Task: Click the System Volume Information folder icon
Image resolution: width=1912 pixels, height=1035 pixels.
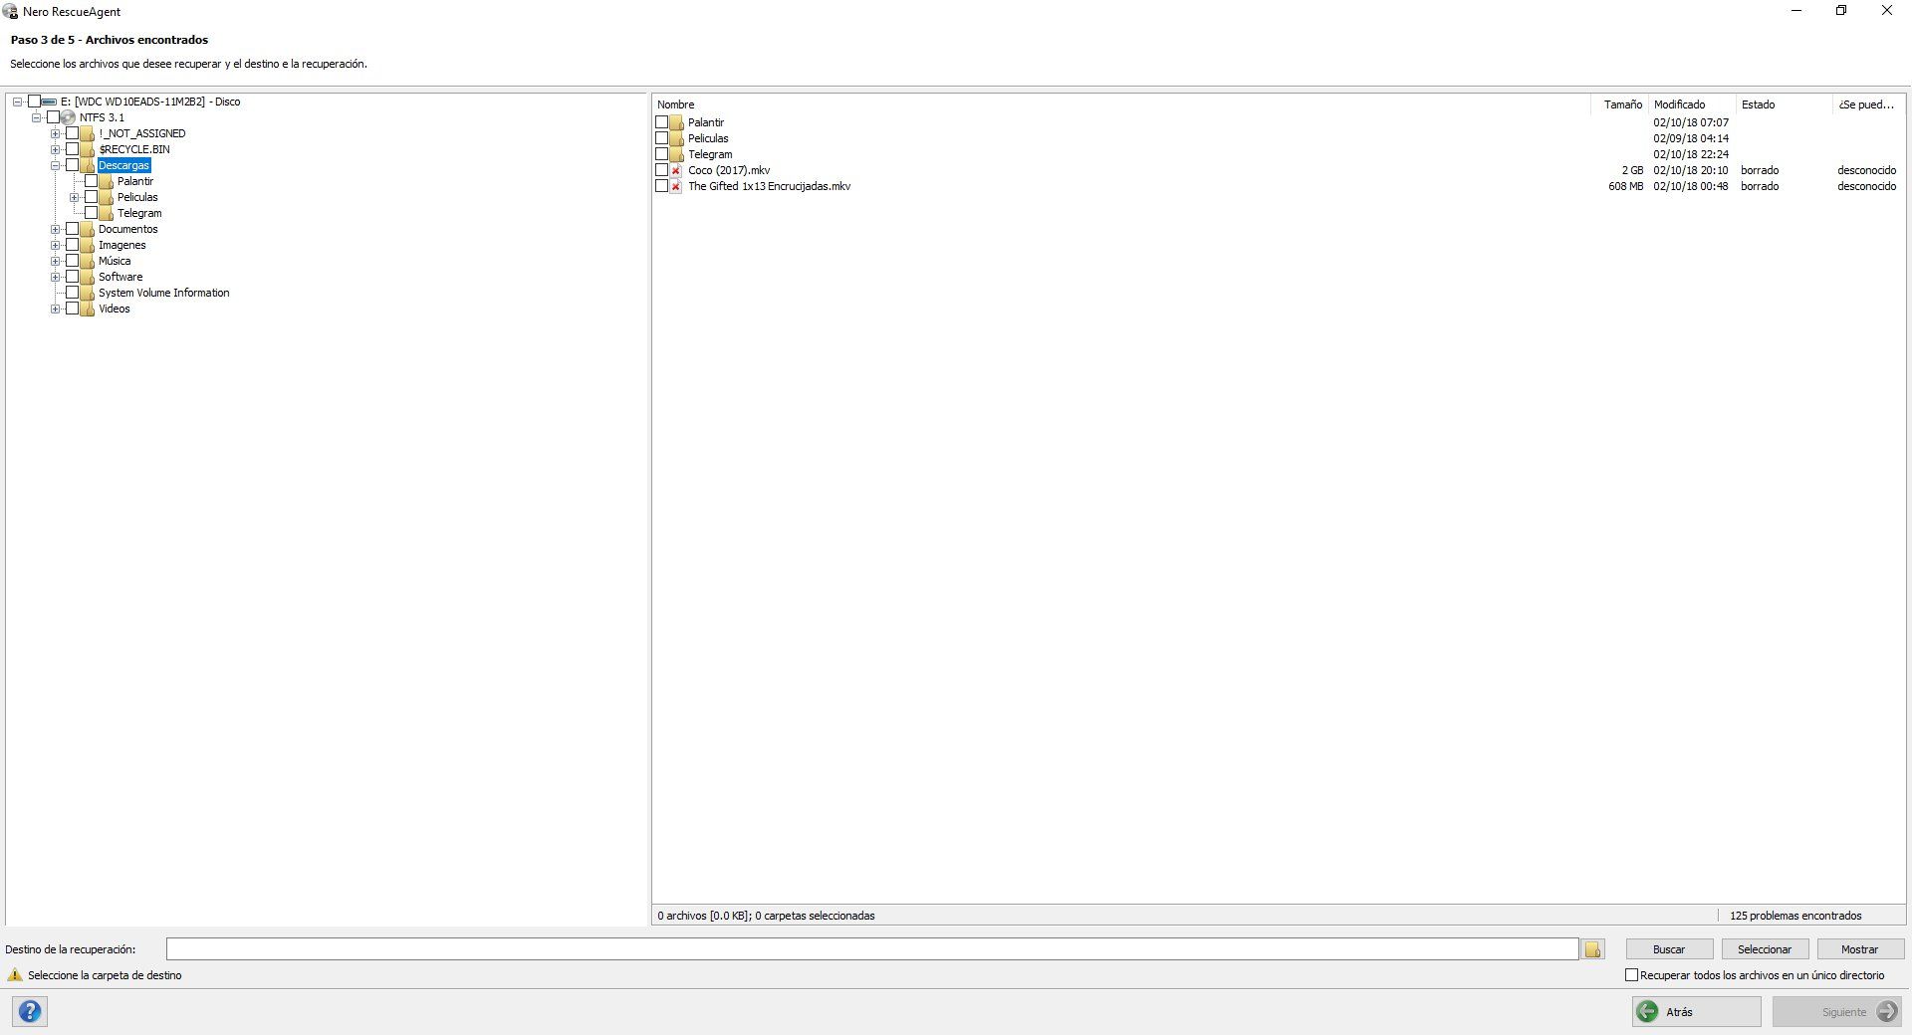Action: point(88,293)
